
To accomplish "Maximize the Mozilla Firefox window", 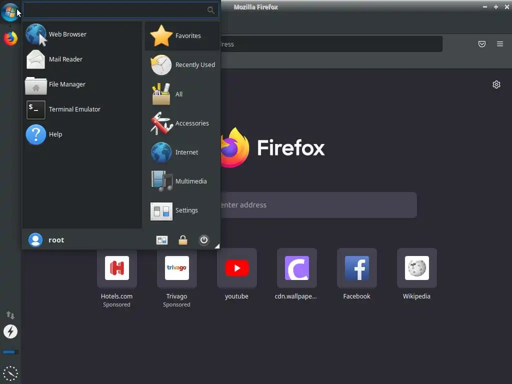I will [496, 7].
